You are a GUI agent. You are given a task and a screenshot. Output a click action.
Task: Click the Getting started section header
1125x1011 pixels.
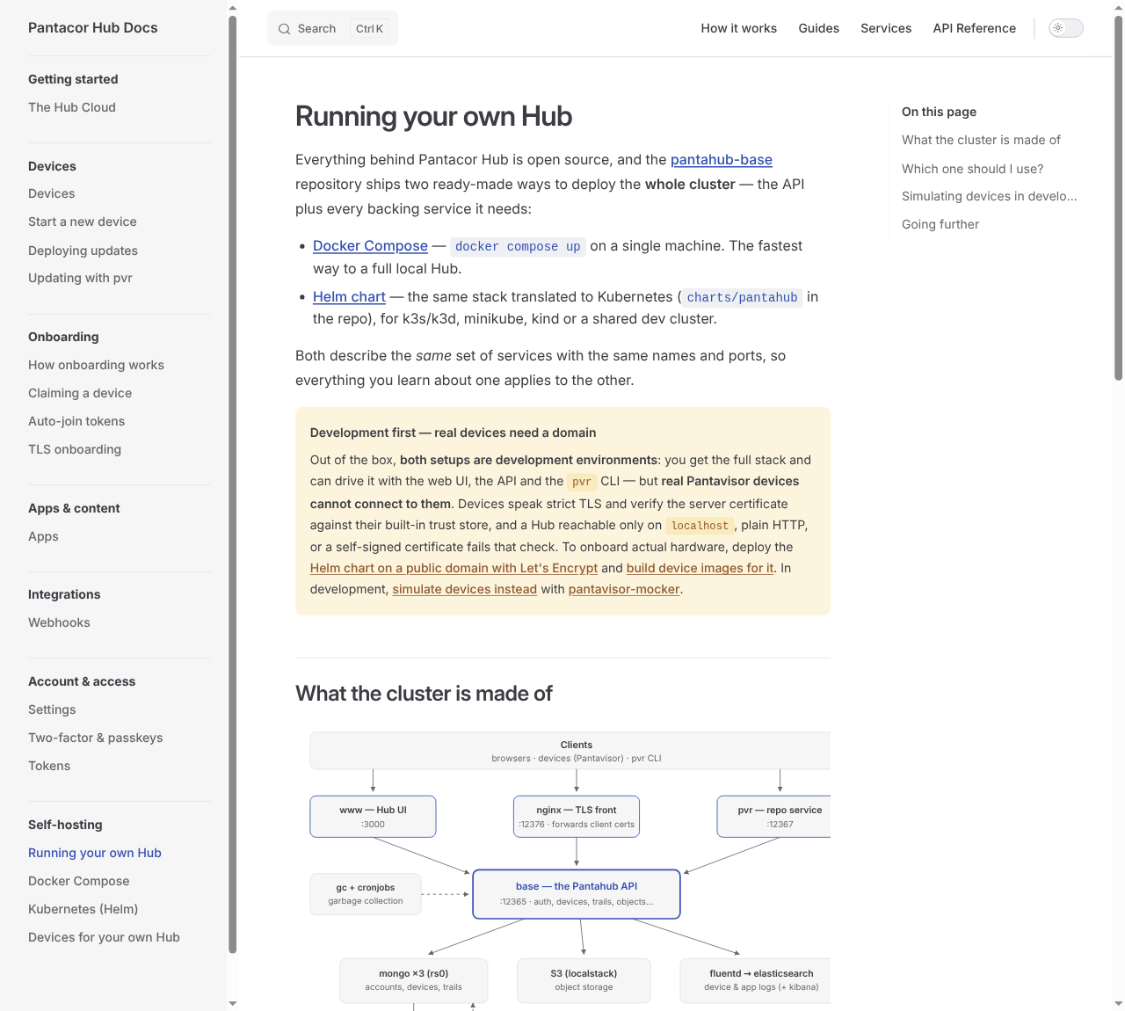pos(73,79)
